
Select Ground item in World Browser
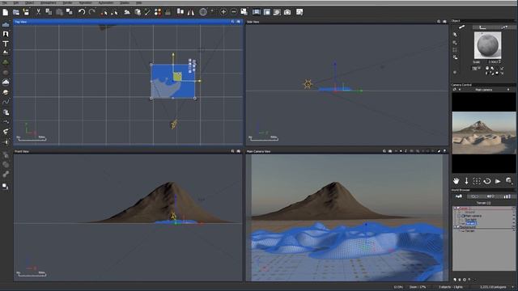(x=469, y=212)
